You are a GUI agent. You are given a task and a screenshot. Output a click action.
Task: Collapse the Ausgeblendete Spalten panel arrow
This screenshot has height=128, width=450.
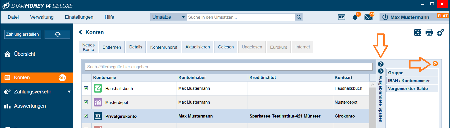click(381, 71)
